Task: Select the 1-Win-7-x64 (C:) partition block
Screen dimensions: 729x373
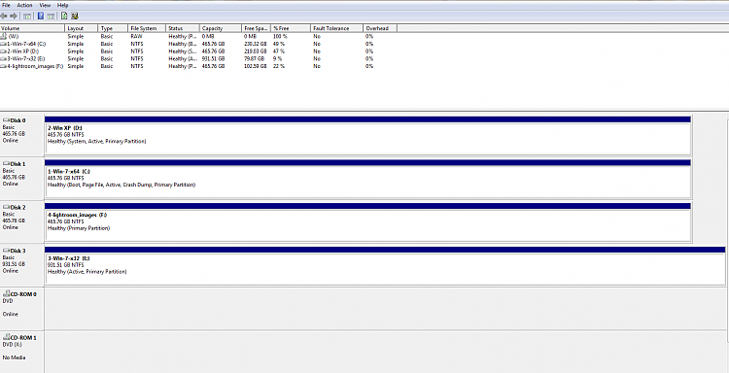Action: click(367, 179)
